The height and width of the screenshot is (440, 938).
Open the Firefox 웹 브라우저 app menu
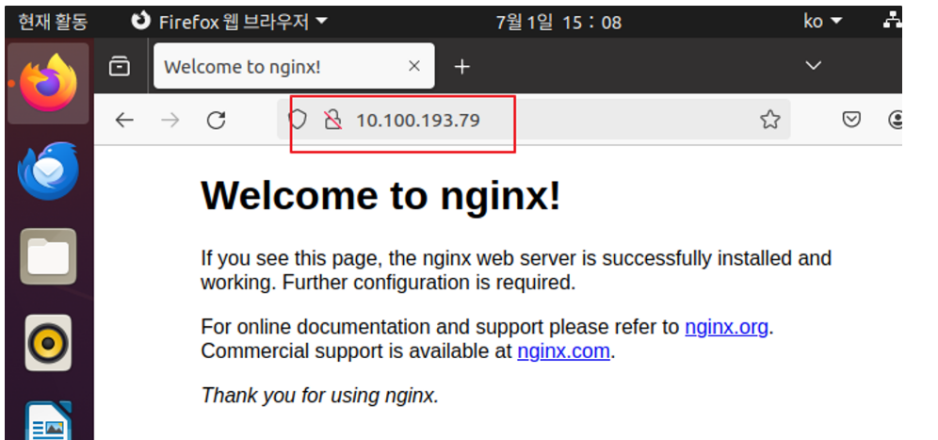point(230,23)
